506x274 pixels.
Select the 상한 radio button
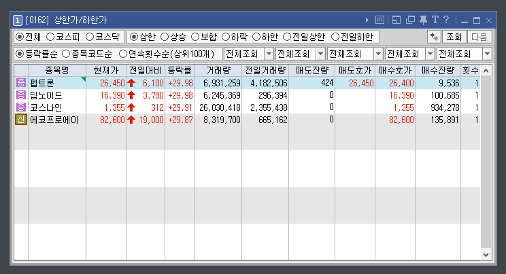pyautogui.click(x=133, y=37)
